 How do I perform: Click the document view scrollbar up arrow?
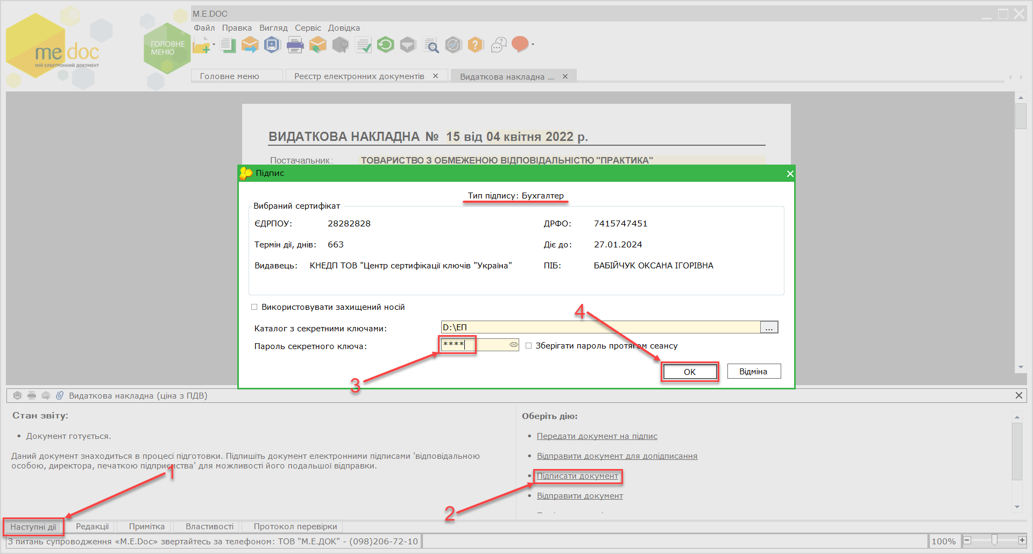pos(1021,98)
